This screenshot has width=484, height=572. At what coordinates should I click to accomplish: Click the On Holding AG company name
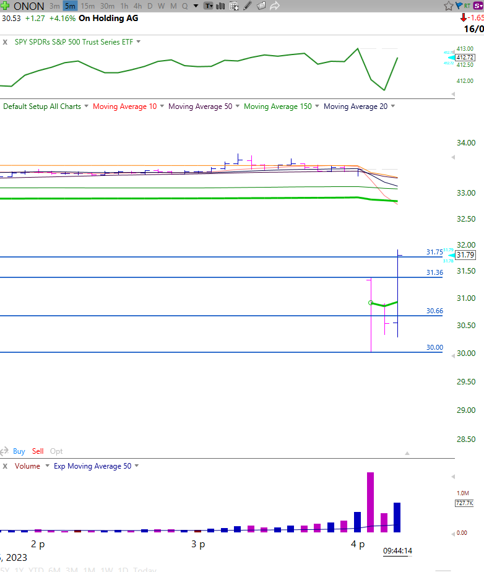pos(108,18)
